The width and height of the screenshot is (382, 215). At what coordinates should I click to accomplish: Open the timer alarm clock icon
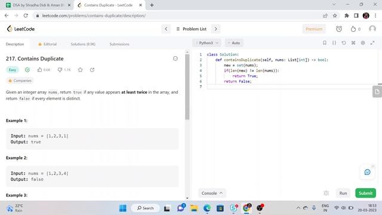[339, 29]
